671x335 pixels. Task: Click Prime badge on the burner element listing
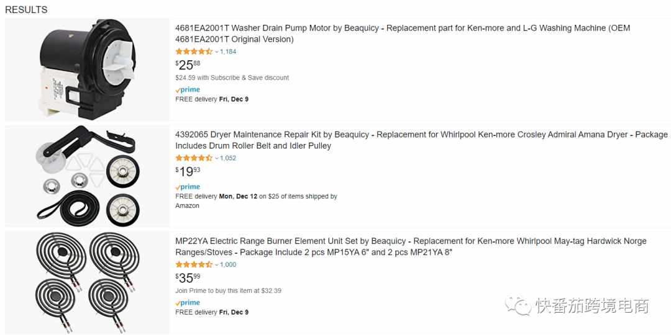[188, 303]
